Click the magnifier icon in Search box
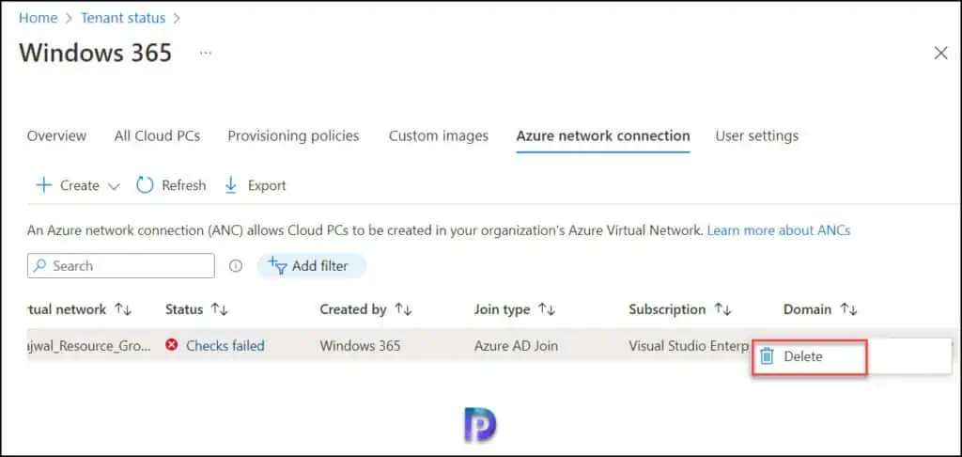 (39, 266)
